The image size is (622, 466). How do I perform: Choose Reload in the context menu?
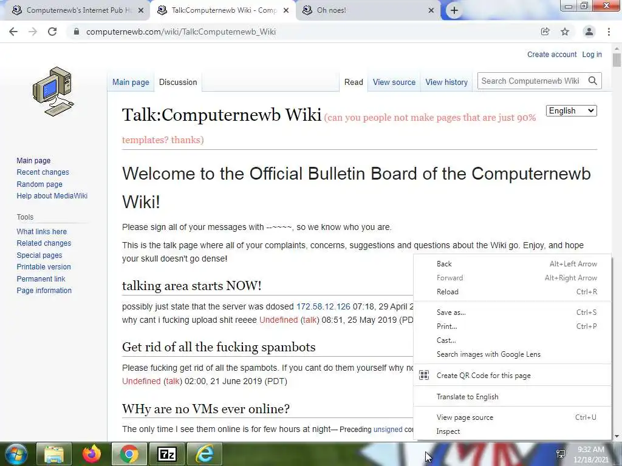pos(512,292)
